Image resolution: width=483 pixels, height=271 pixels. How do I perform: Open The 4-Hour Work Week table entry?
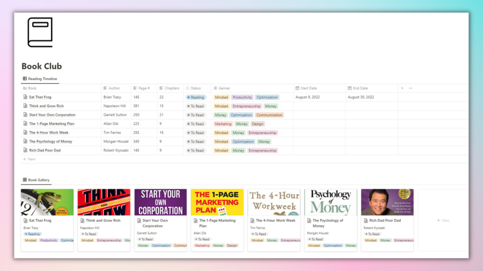49,133
